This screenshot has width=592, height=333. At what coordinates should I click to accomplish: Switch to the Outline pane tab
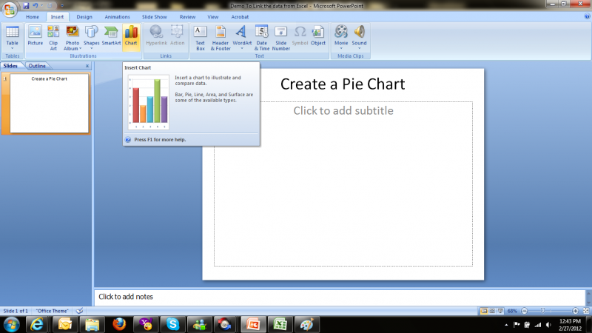tap(37, 66)
